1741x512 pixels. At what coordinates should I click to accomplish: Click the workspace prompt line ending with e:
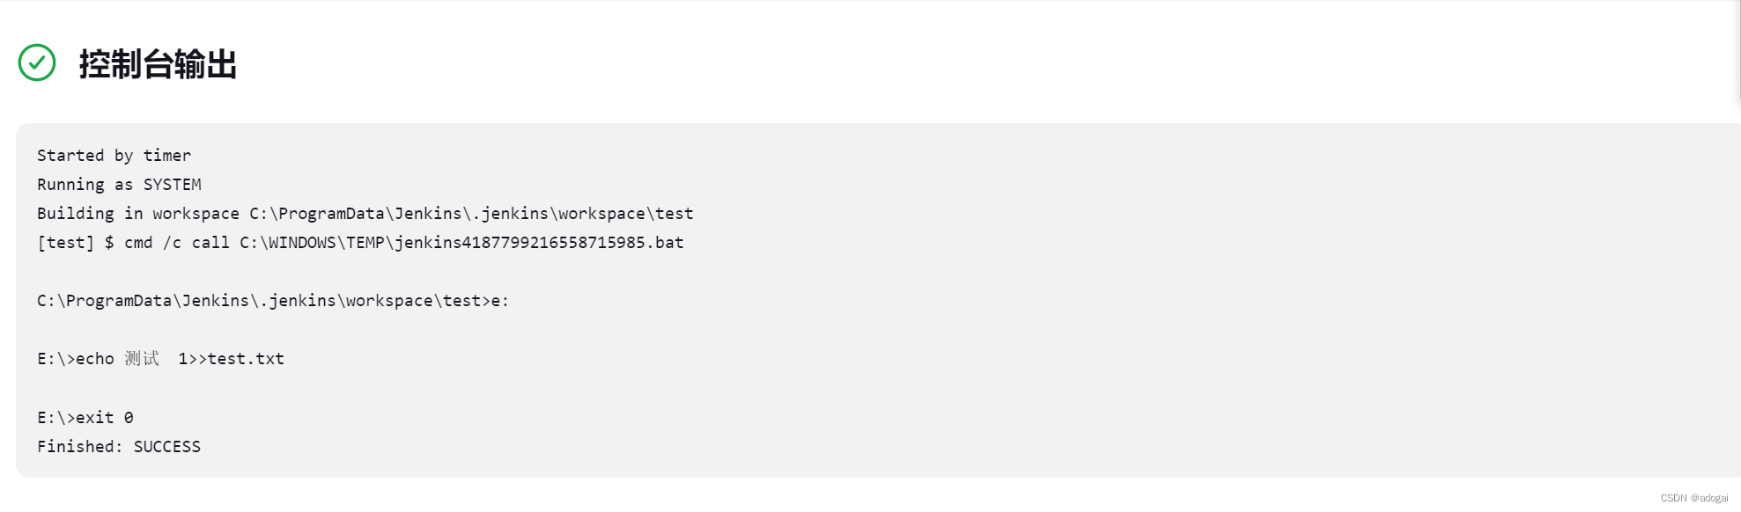coord(273,301)
